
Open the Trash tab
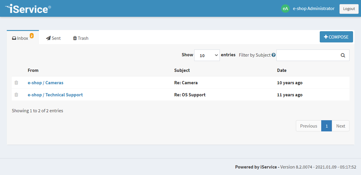click(x=81, y=38)
